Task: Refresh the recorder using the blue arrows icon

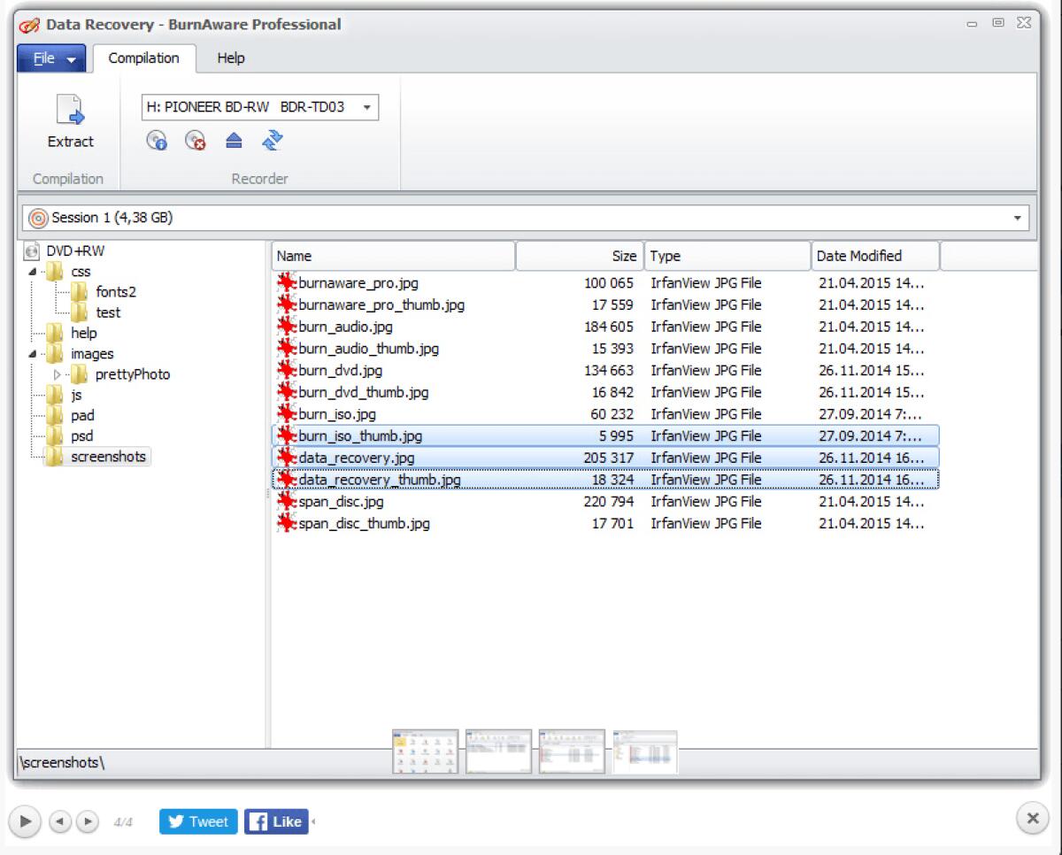Action: (273, 141)
